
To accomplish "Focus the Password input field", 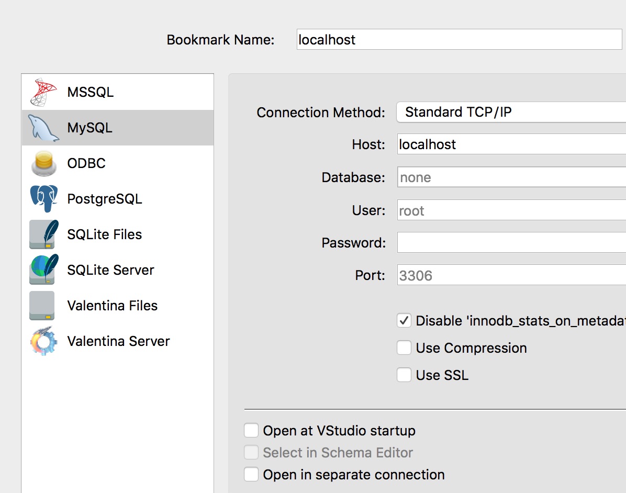I will point(511,242).
